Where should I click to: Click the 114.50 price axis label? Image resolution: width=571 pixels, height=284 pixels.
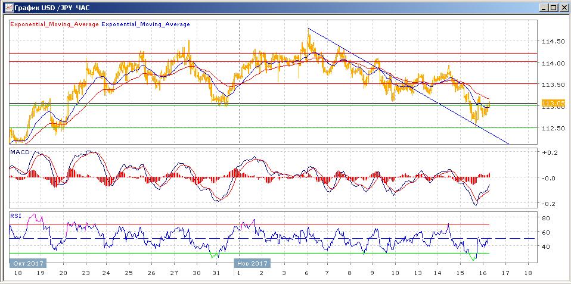pos(553,42)
